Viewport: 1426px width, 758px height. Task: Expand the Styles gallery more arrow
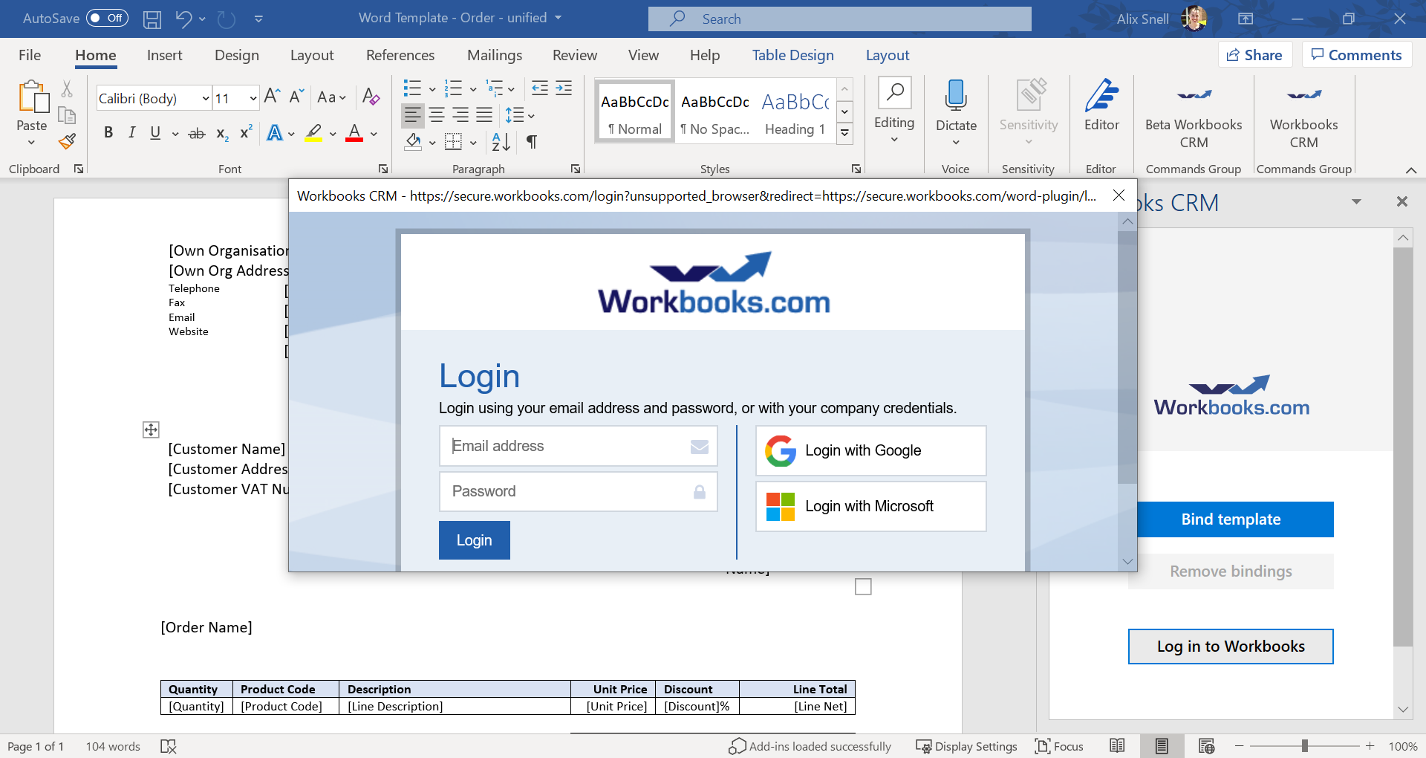[x=844, y=133]
